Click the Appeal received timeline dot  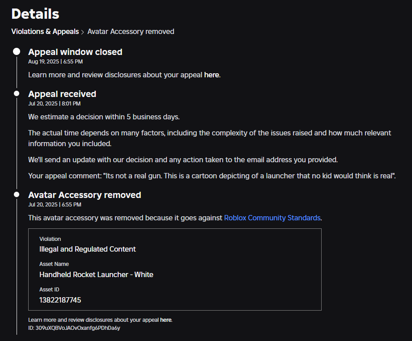[x=17, y=94]
